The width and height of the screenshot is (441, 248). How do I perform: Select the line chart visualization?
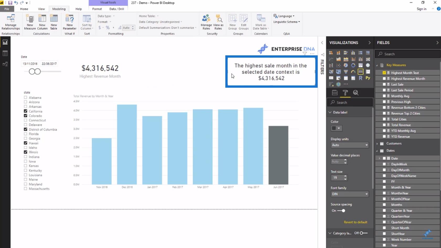click(331, 59)
